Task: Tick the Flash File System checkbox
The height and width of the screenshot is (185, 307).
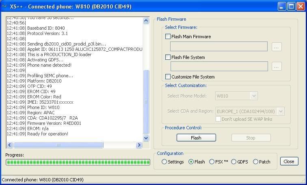Action: (168, 57)
